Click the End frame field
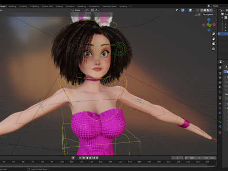The height and width of the screenshot is (171, 228). coord(209,158)
